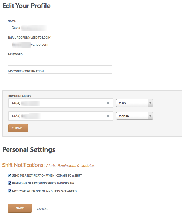Toggle reminder of upcoming shifts checkbox
The width and height of the screenshot is (187, 216).
pos(10,183)
